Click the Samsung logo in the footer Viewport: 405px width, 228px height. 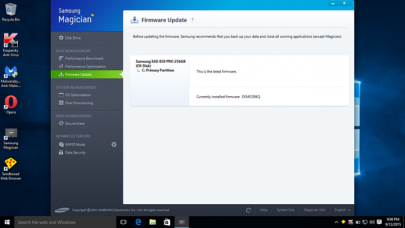(62, 210)
